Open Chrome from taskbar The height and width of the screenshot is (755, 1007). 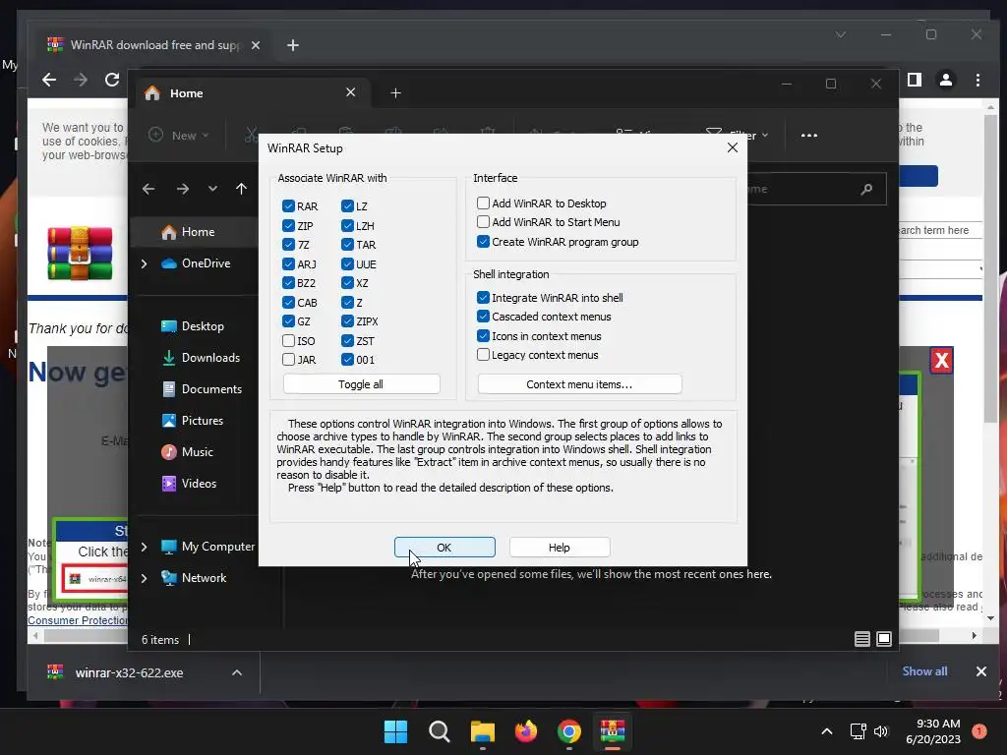[x=569, y=731]
